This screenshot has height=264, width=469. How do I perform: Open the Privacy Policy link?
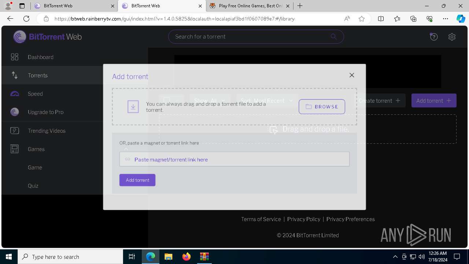coord(304,219)
